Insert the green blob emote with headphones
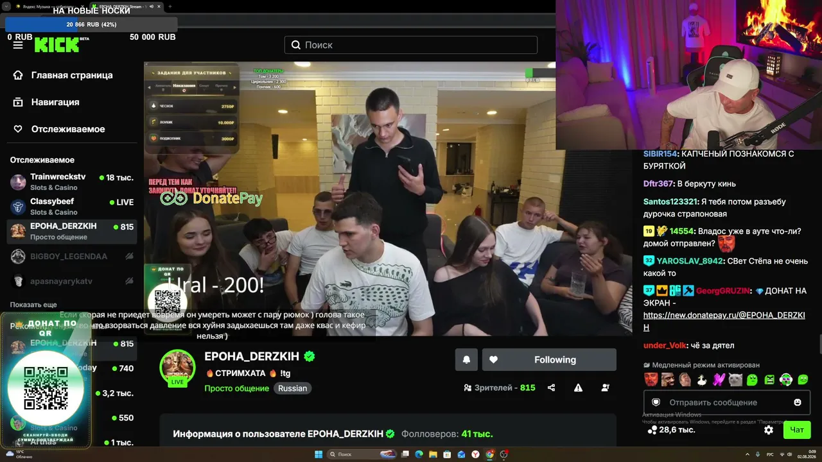This screenshot has width=822, height=462. (x=786, y=379)
